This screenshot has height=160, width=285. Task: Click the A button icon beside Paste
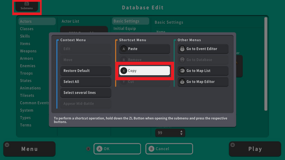pos(124,49)
